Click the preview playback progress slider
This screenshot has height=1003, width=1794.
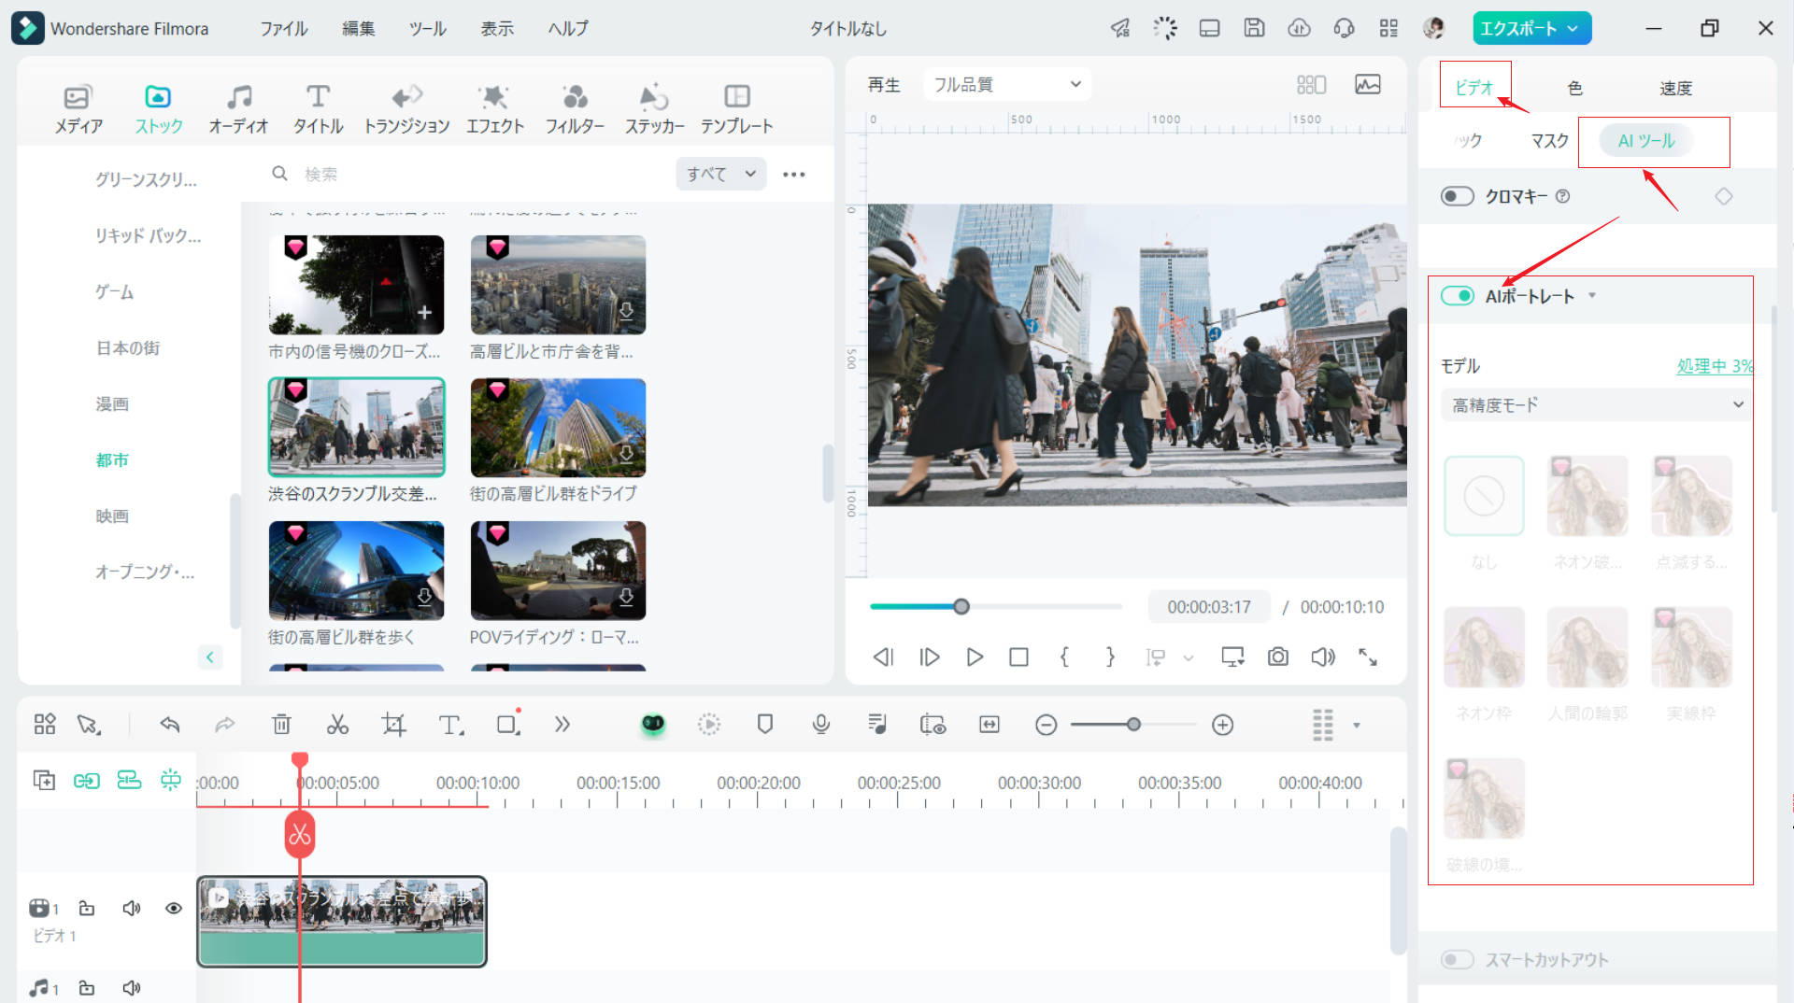tap(996, 607)
